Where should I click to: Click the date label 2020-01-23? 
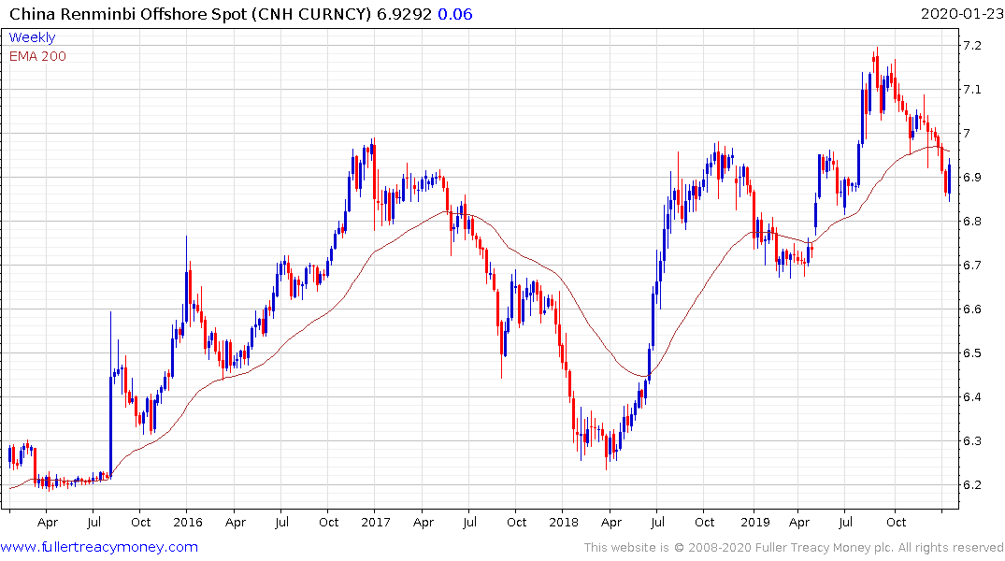(962, 14)
